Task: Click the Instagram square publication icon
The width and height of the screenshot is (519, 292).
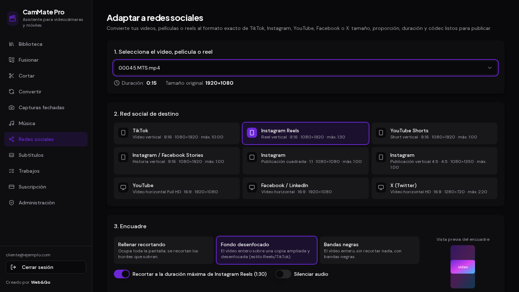Action: click(252, 157)
